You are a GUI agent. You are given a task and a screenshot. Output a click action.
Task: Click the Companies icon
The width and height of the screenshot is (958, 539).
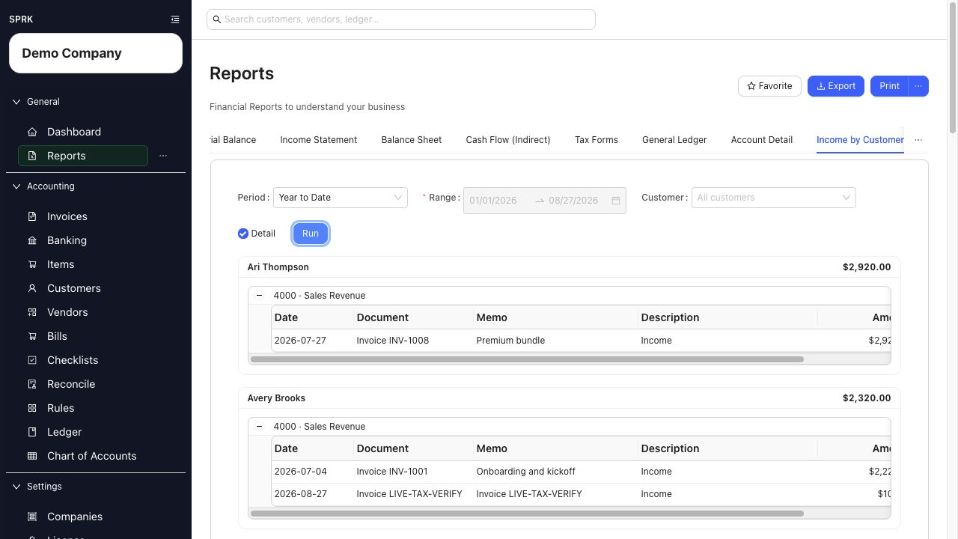(x=32, y=517)
